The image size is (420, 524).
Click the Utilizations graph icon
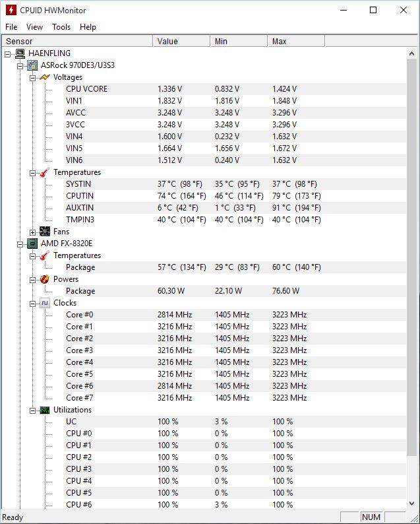[x=45, y=410]
